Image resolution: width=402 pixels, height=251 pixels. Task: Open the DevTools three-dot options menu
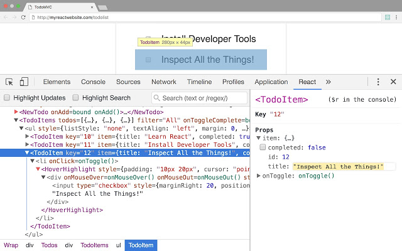point(378,82)
